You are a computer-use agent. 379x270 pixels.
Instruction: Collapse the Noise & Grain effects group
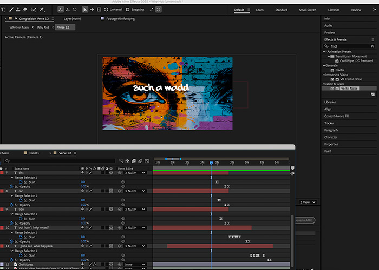[324, 84]
